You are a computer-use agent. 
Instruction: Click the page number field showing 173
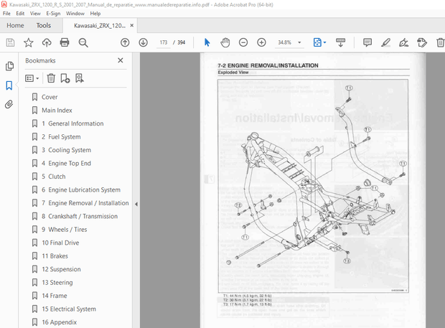point(164,42)
